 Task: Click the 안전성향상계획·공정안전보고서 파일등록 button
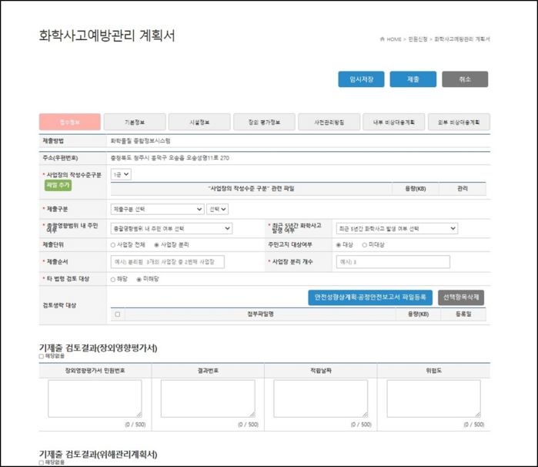tap(370, 297)
